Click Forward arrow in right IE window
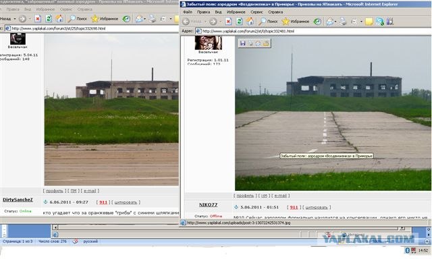The width and height of the screenshot is (432, 259). tap(213, 22)
